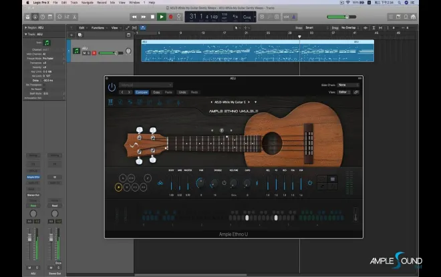Open the Loop Browser icon top right
Screen dimensions: 441x277
point(406,17)
